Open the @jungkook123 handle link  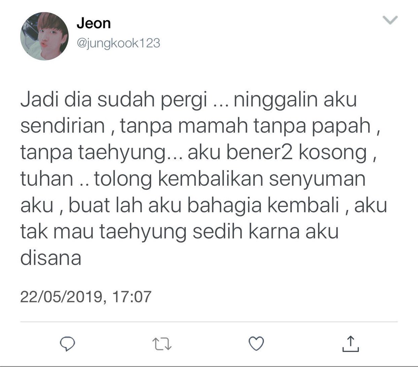tap(118, 43)
